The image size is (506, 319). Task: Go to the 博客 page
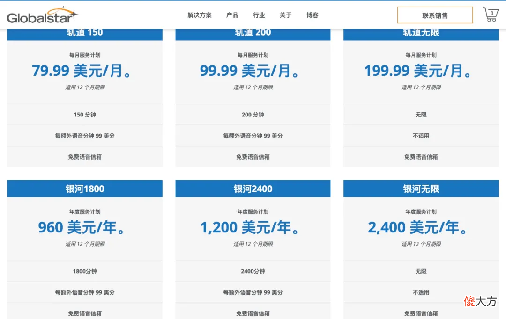pos(313,15)
